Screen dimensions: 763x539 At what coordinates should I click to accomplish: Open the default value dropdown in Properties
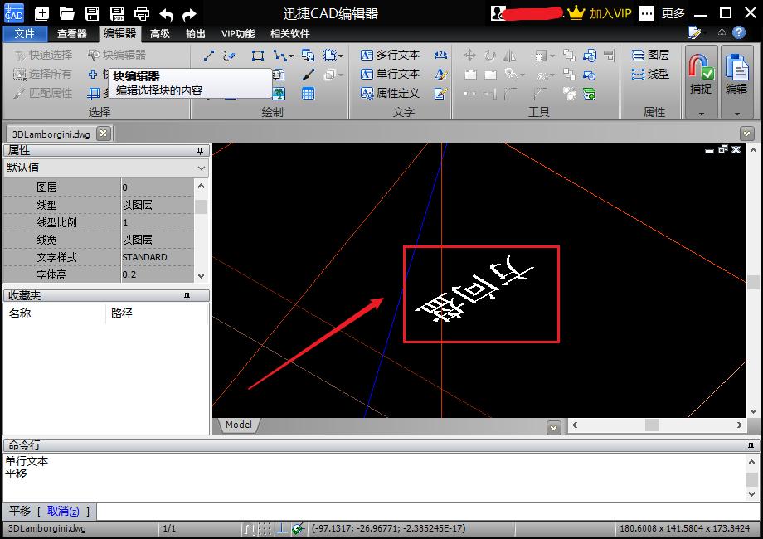pyautogui.click(x=202, y=168)
